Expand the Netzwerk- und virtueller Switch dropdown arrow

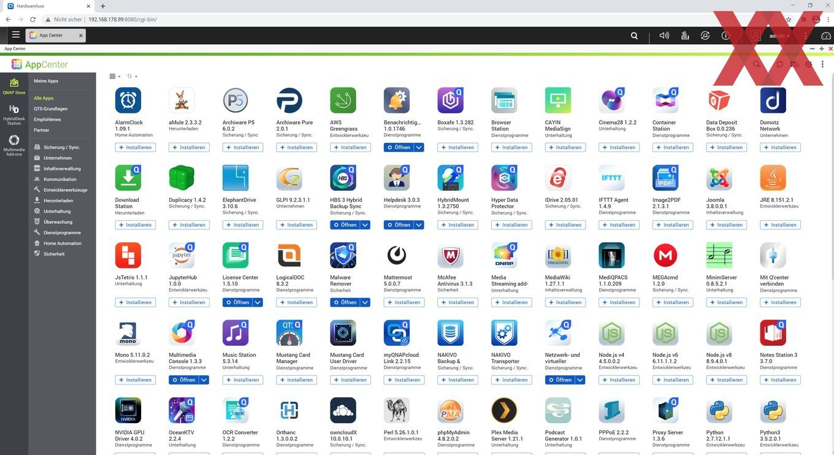click(x=580, y=380)
